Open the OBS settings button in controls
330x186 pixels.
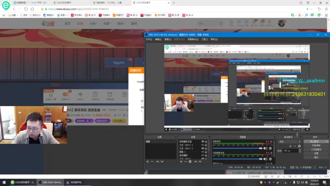[x=316, y=153]
